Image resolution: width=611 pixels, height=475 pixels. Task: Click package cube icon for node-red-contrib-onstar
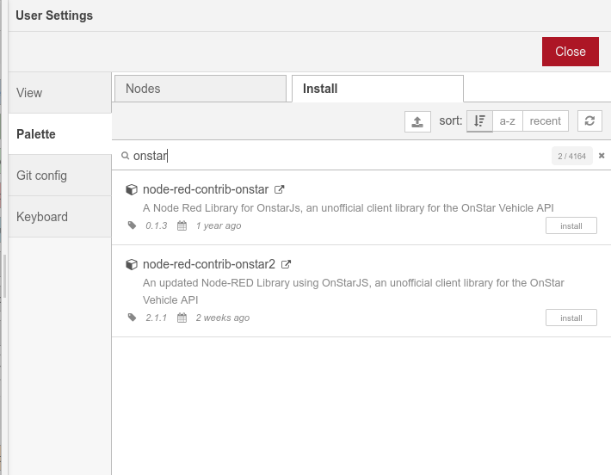[132, 189]
